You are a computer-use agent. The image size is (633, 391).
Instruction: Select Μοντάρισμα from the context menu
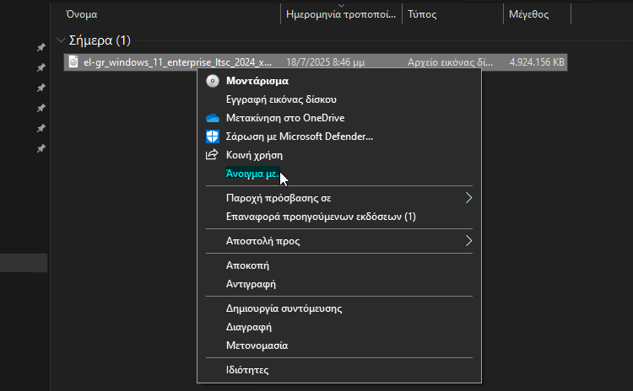pyautogui.click(x=257, y=81)
